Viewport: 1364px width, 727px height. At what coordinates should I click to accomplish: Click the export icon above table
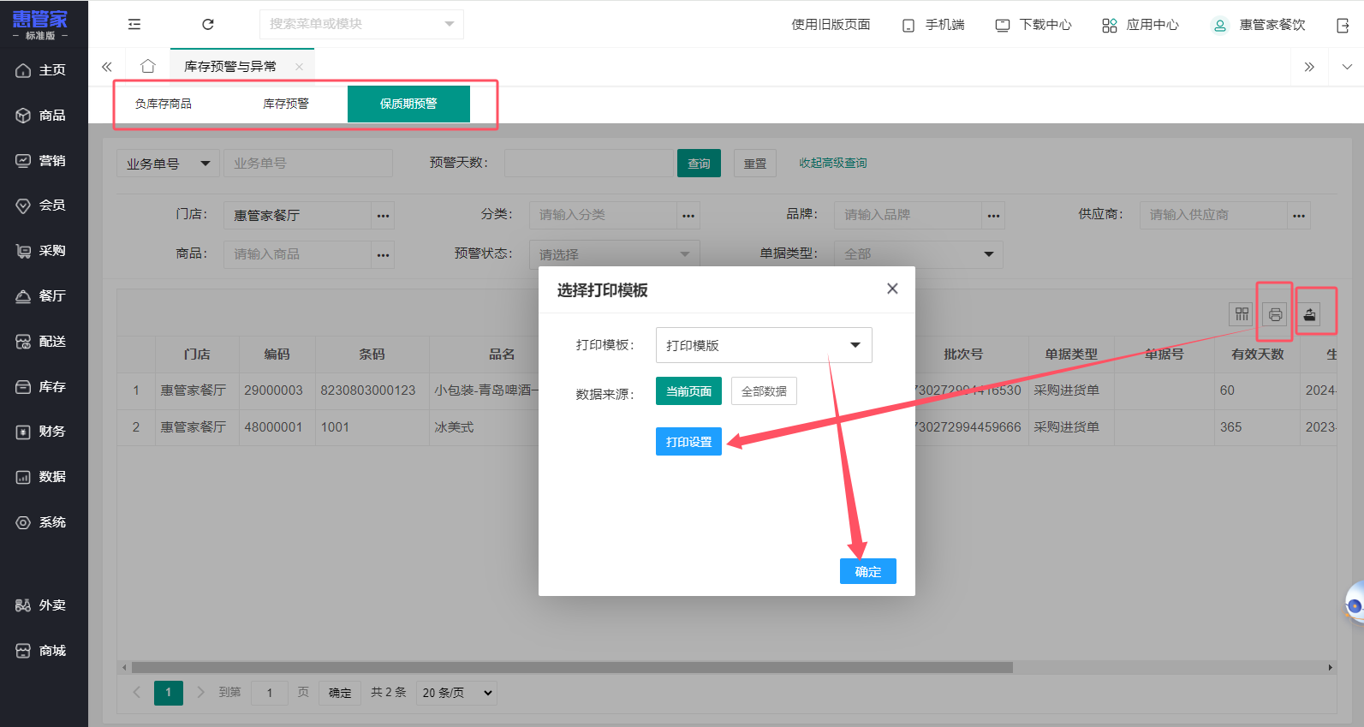1309,314
